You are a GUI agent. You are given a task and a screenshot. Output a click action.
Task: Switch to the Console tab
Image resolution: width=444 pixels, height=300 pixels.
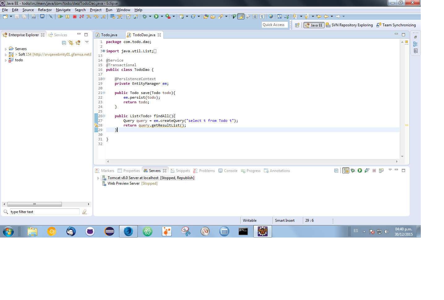click(x=228, y=171)
